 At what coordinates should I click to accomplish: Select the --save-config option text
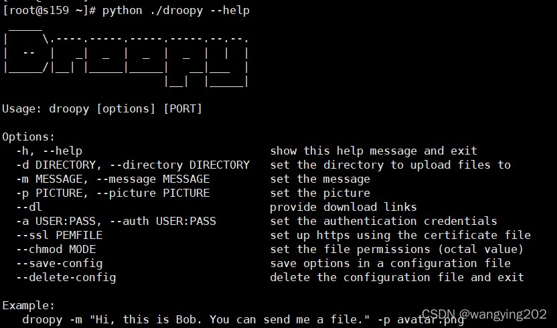59,264
